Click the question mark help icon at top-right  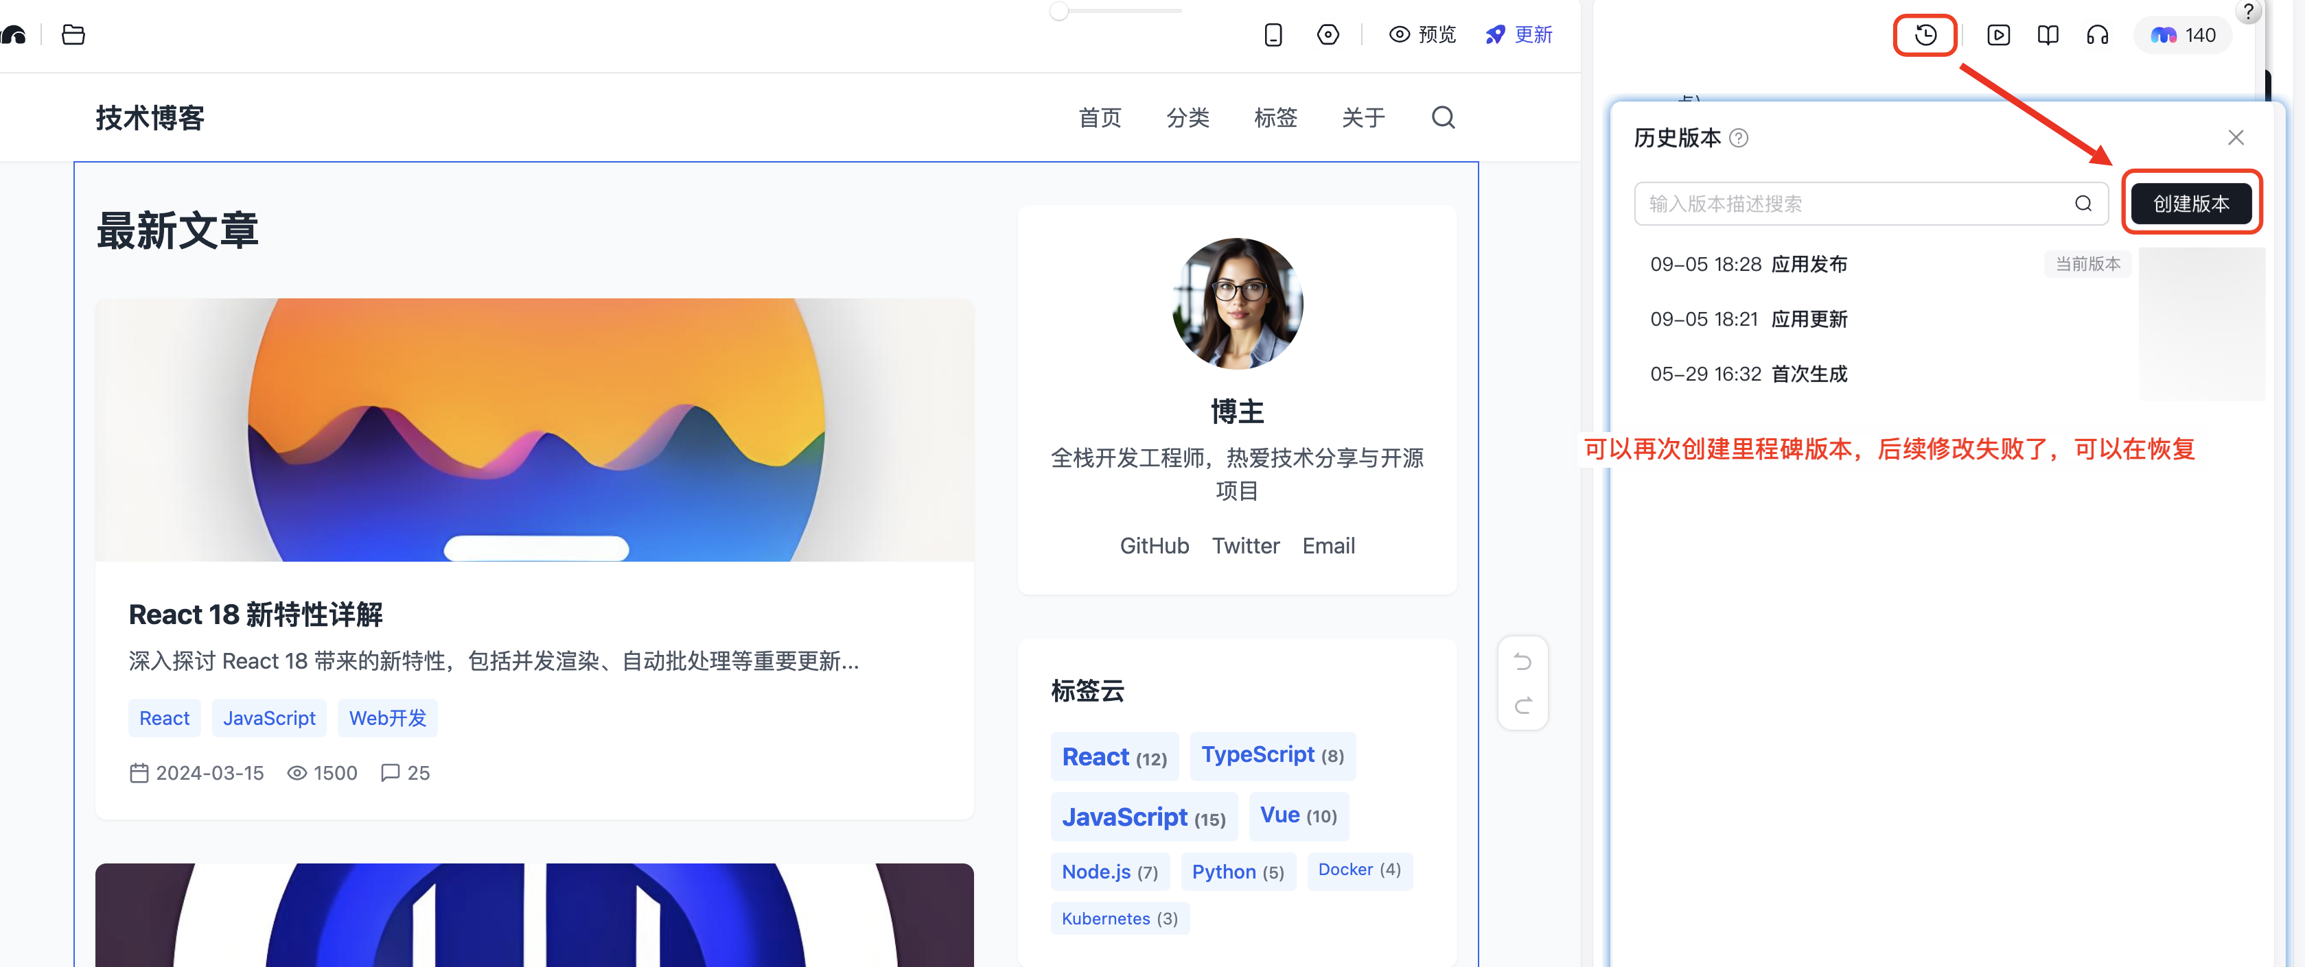coord(2248,11)
